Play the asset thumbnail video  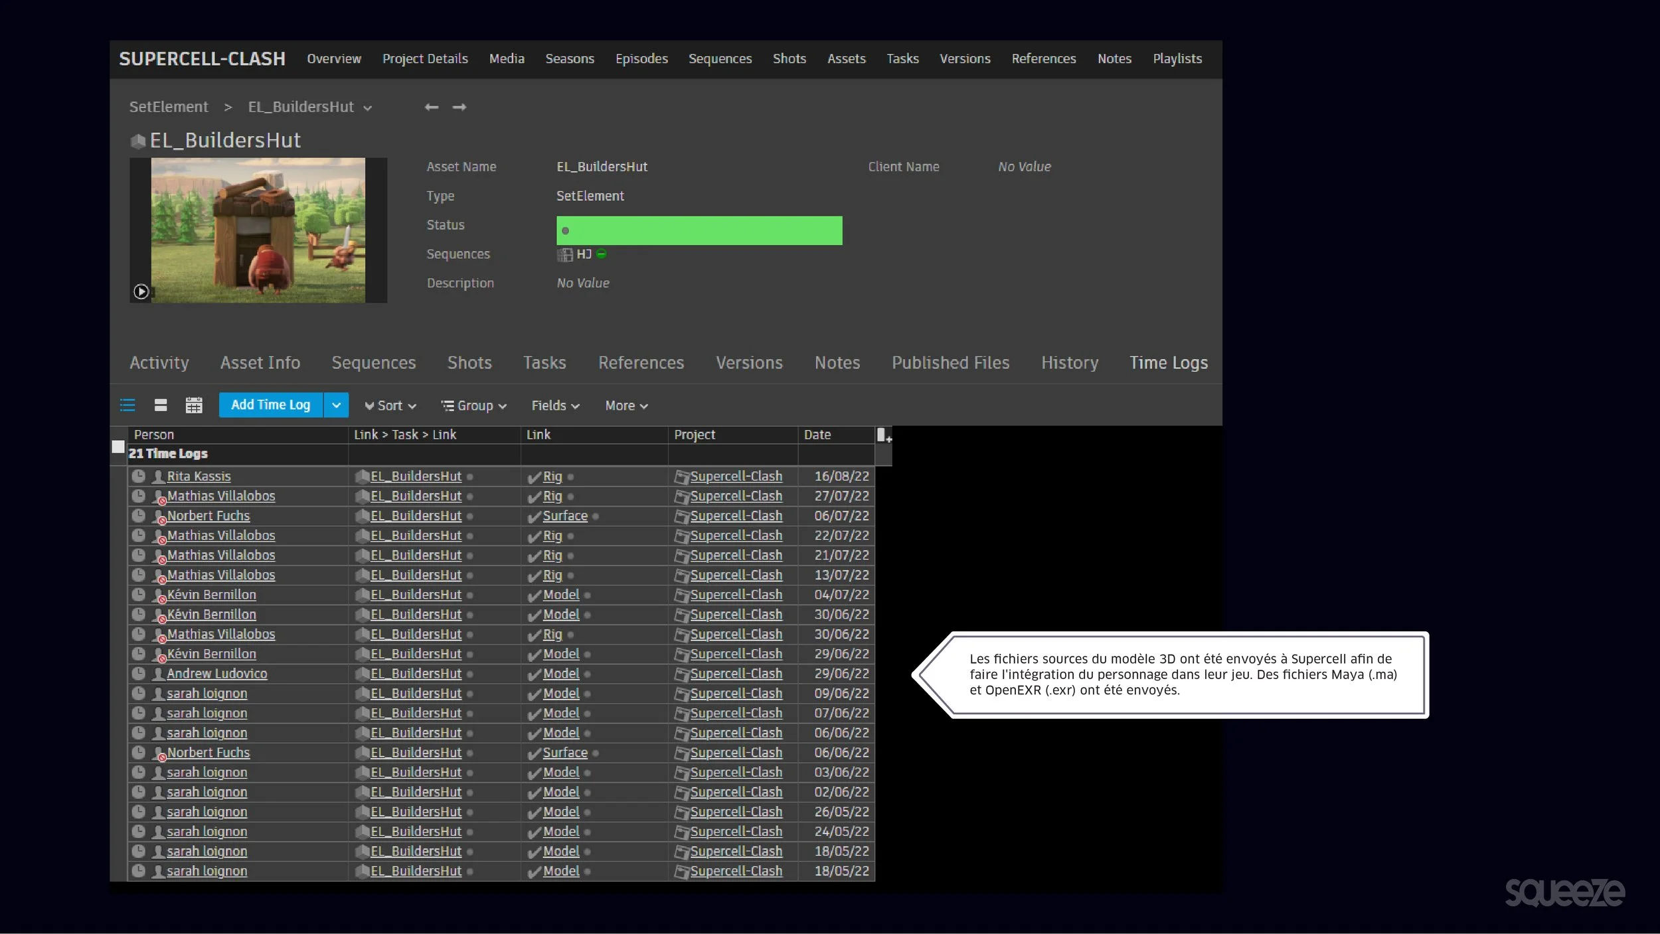pyautogui.click(x=141, y=291)
